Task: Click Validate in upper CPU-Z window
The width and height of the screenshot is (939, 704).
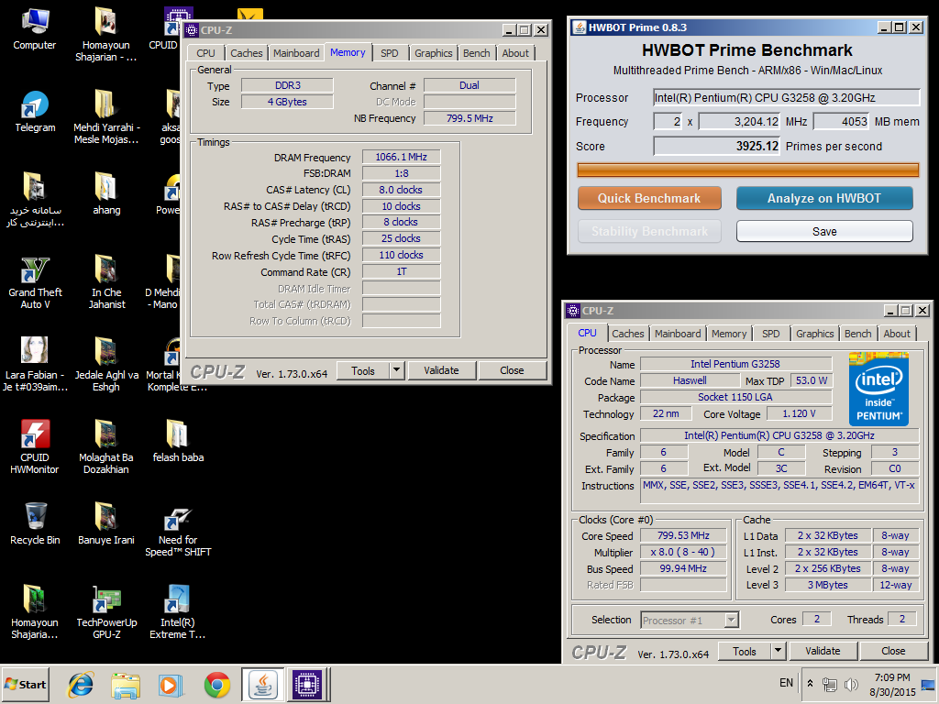Action: 441,371
